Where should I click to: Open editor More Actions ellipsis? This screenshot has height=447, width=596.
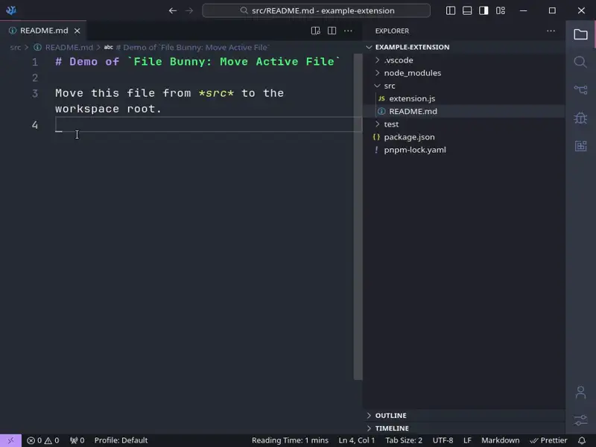(x=348, y=31)
